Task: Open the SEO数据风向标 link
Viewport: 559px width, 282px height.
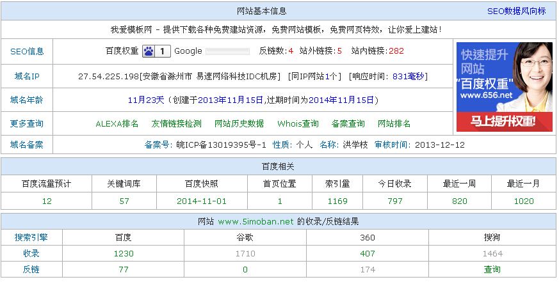Action: (516, 11)
